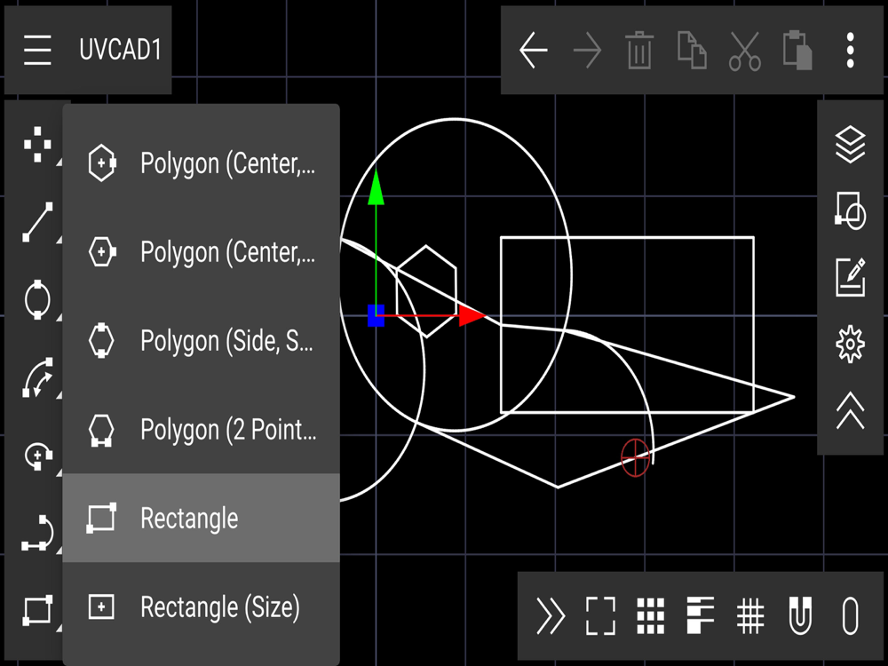Image resolution: width=888 pixels, height=666 pixels.
Task: Click the green Y-axis arrow head
Action: click(x=376, y=186)
